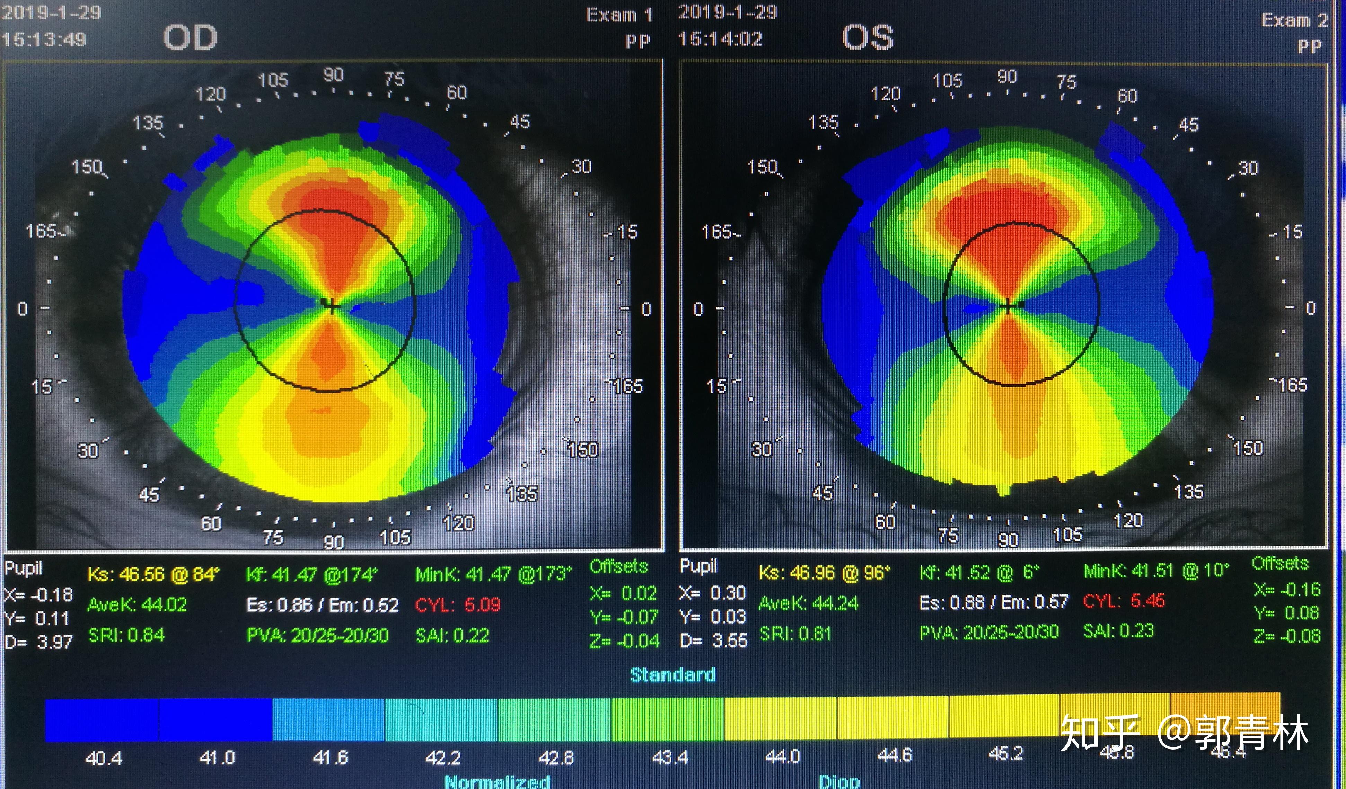
Task: Select the Exam 1 label
Action: click(619, 15)
